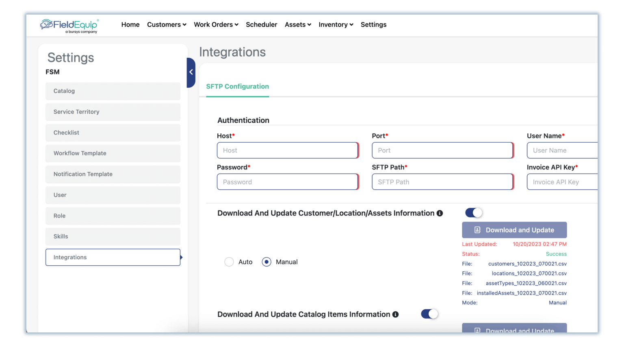Click the locations_102023_070021.csv link
The image size is (624, 347).
[529, 273]
